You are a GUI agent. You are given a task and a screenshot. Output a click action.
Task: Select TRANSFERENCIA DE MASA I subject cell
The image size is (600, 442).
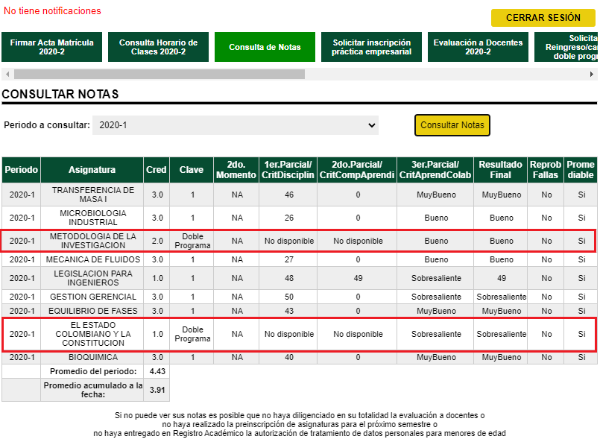point(92,195)
